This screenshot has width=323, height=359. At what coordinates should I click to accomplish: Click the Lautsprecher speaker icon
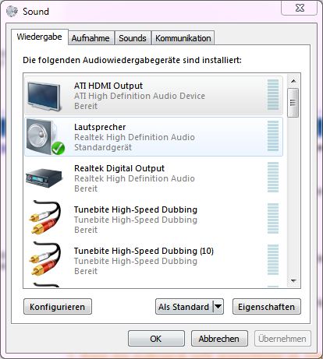point(45,137)
